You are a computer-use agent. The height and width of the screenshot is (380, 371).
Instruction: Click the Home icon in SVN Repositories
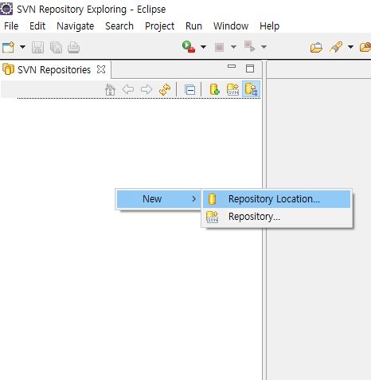pyautogui.click(x=110, y=89)
